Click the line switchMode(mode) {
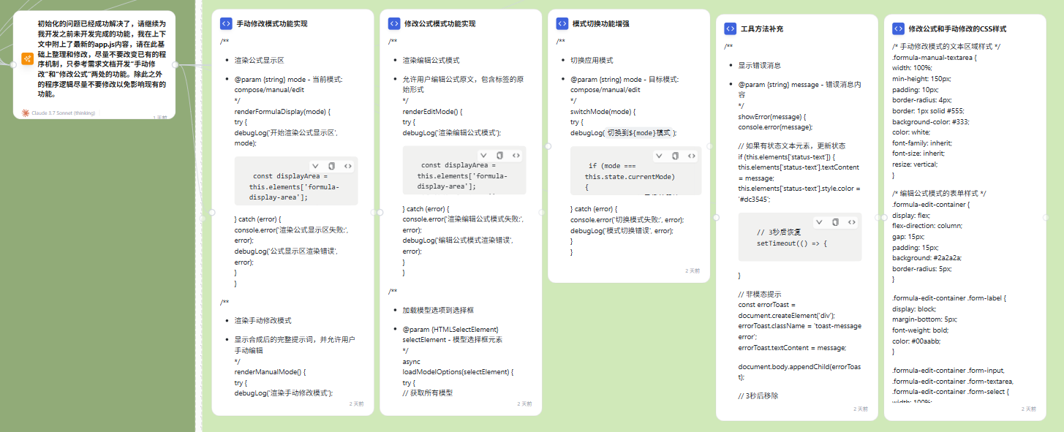The width and height of the screenshot is (1064, 432). pos(603,112)
